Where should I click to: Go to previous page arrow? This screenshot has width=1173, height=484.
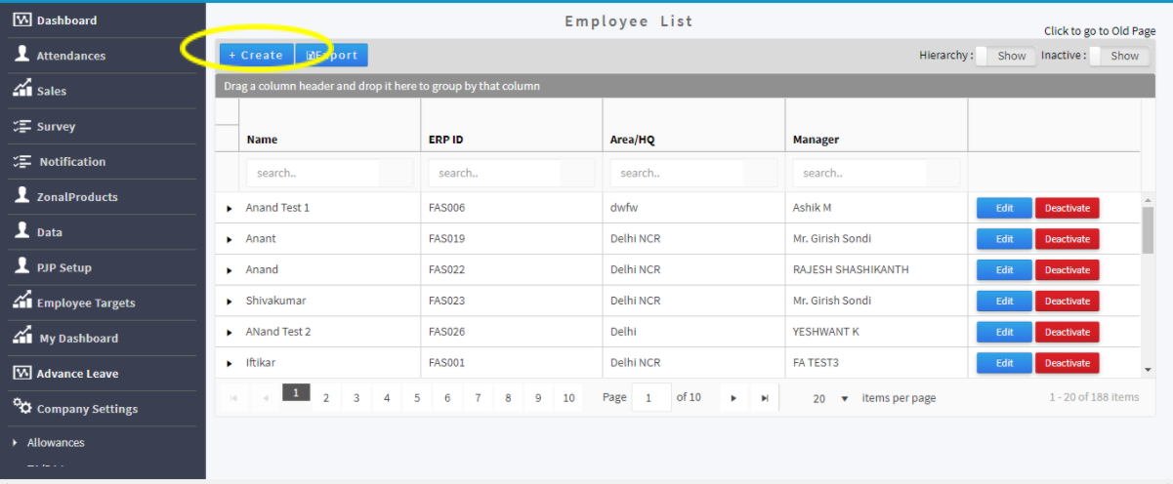click(x=266, y=398)
